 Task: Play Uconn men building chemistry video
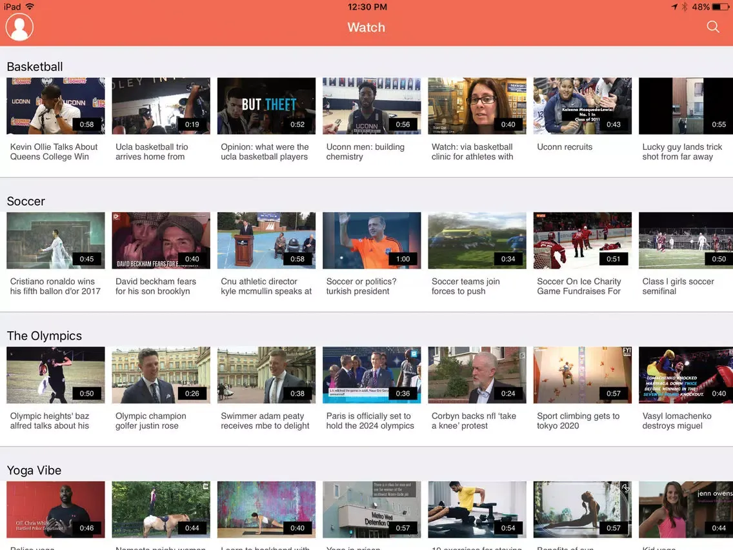pos(372,106)
